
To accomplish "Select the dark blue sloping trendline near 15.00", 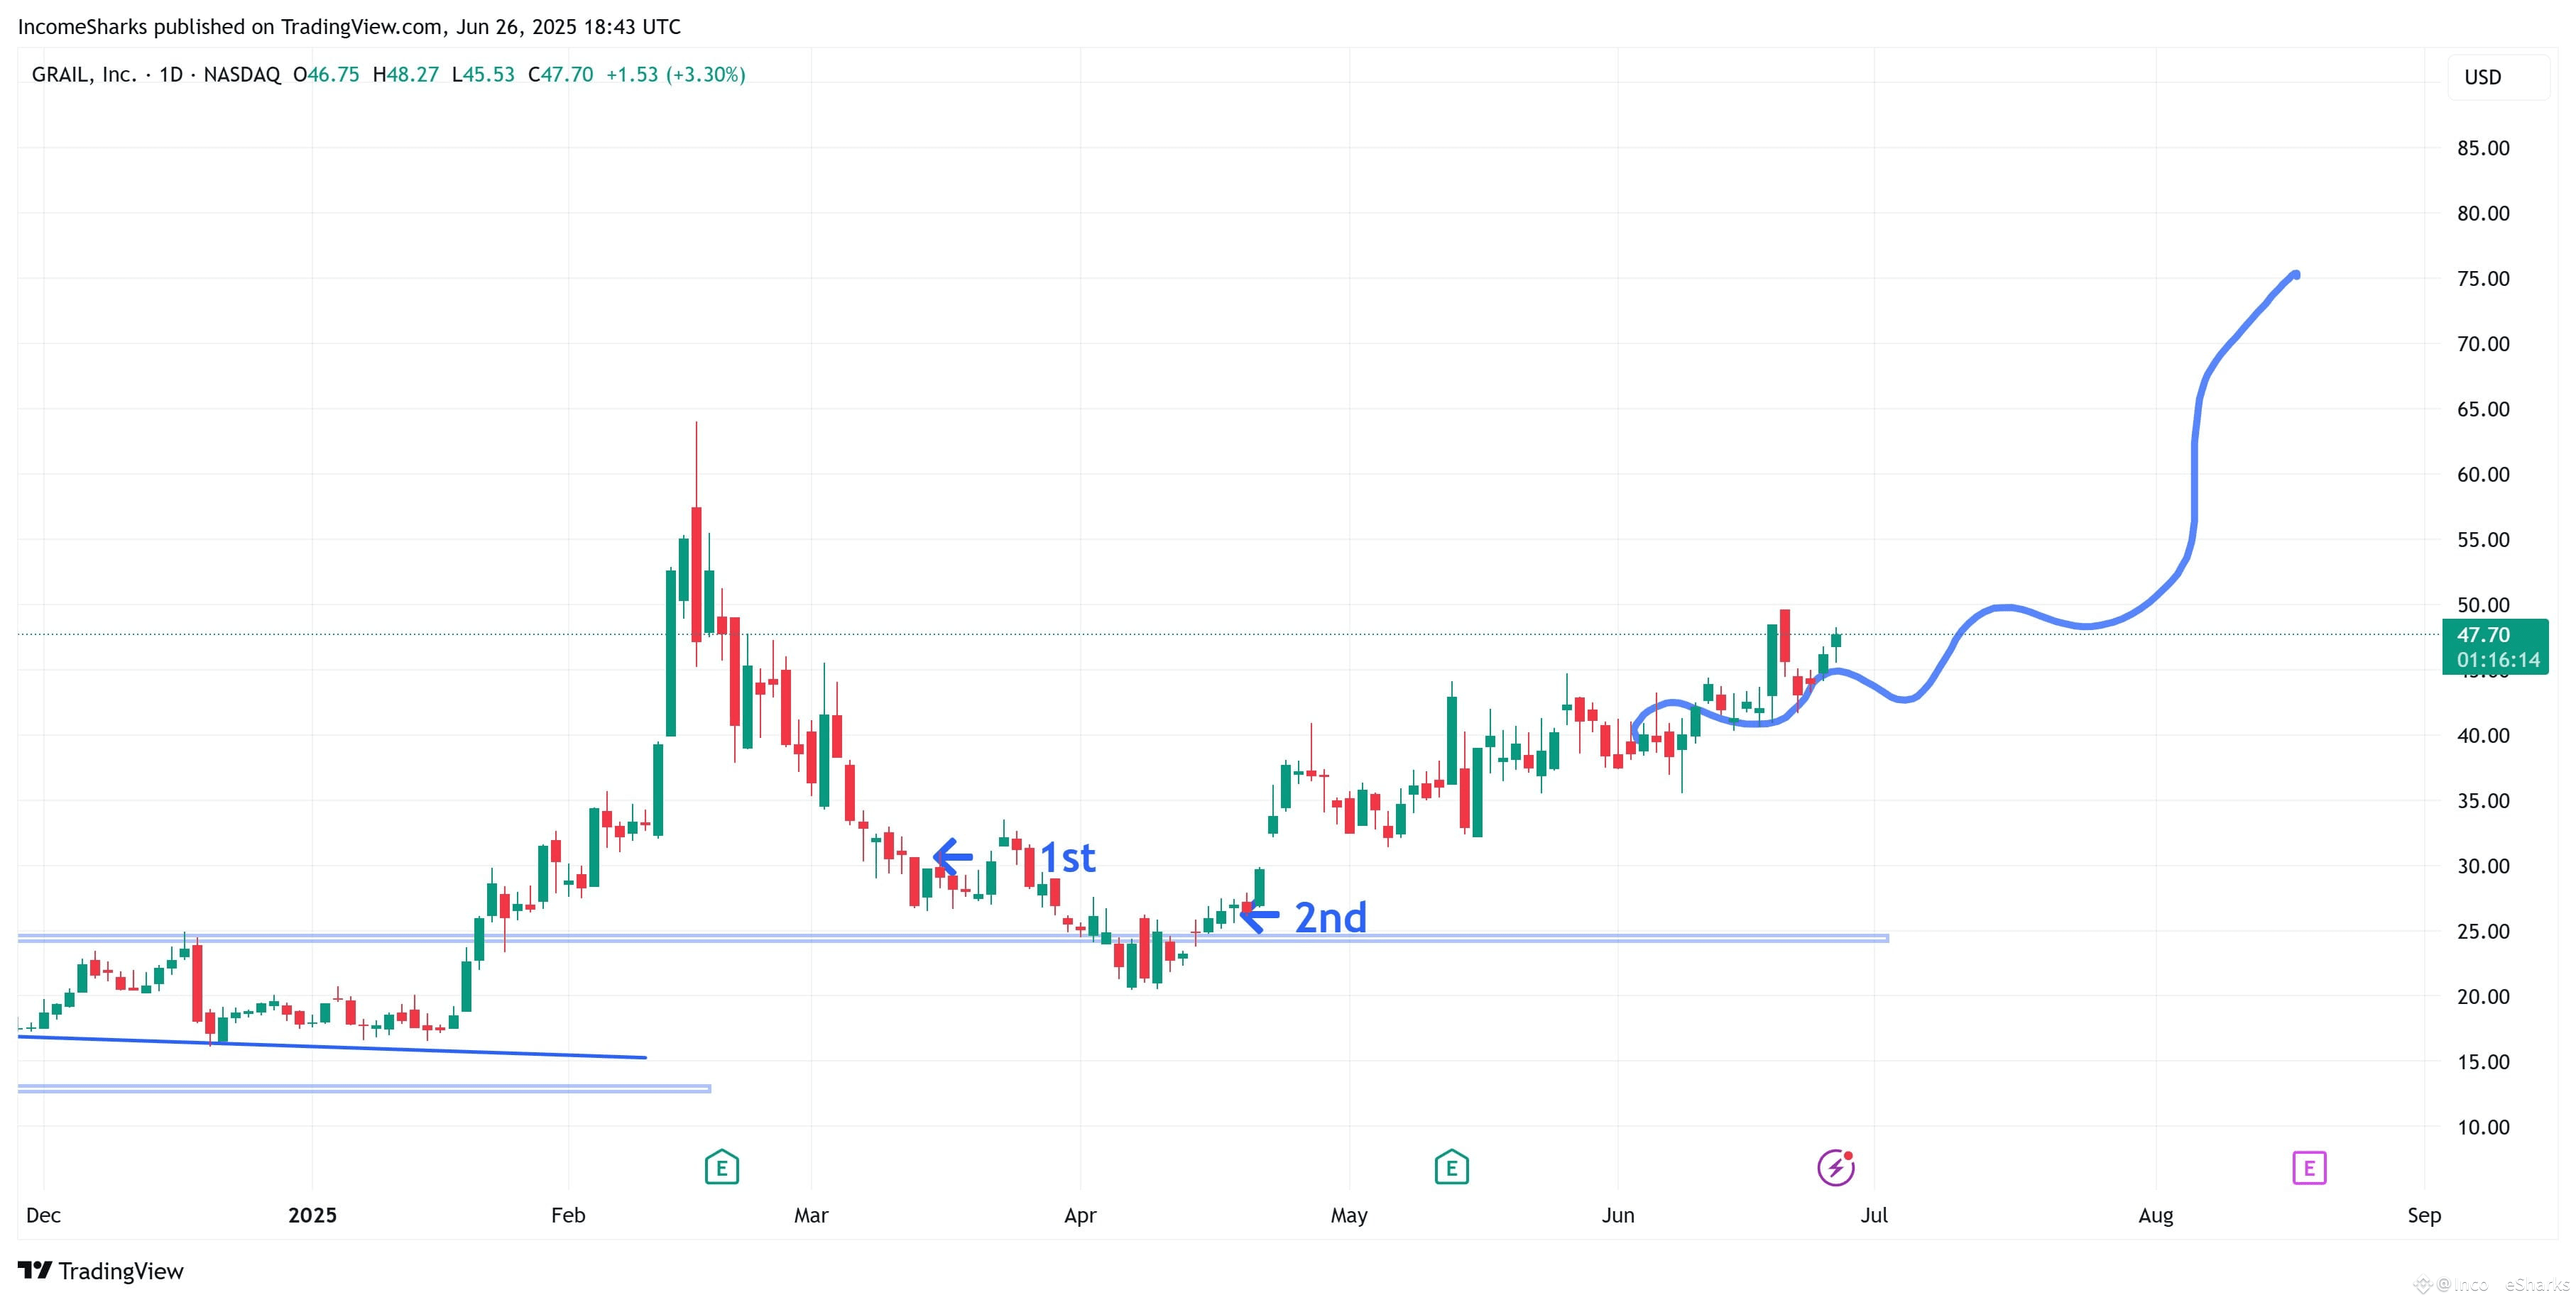I will pyautogui.click(x=332, y=1046).
